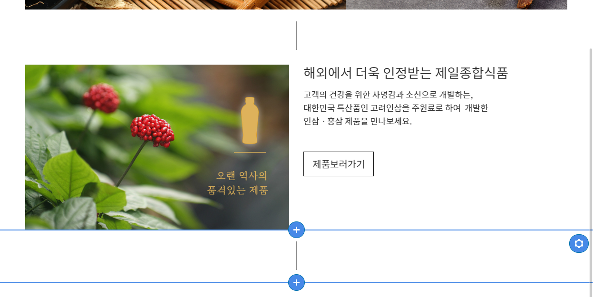
Task: Select the wooden ginseng banner image at top
Action: (185, 4)
